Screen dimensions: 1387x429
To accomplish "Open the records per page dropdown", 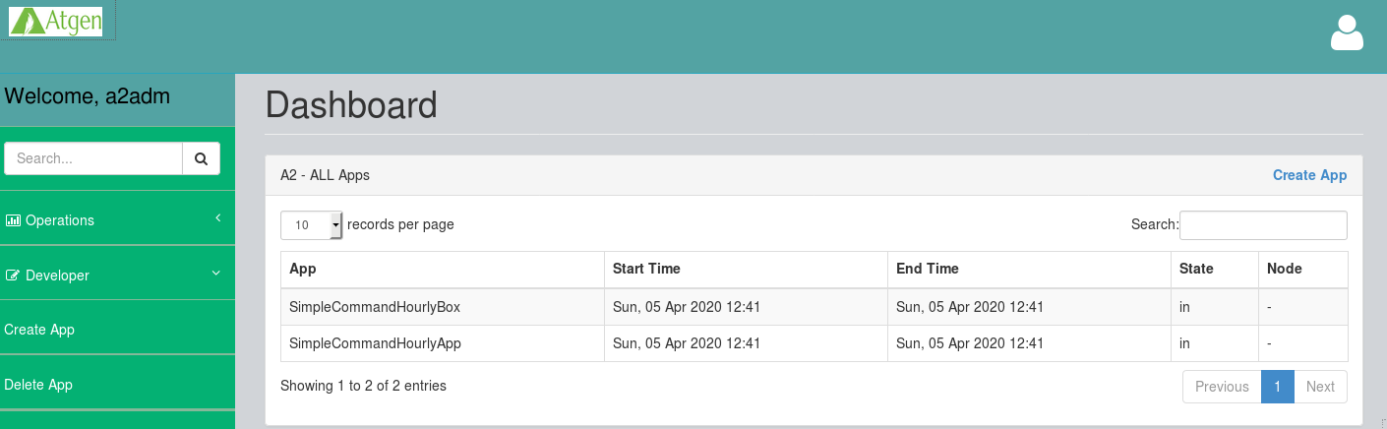I will 312,225.
